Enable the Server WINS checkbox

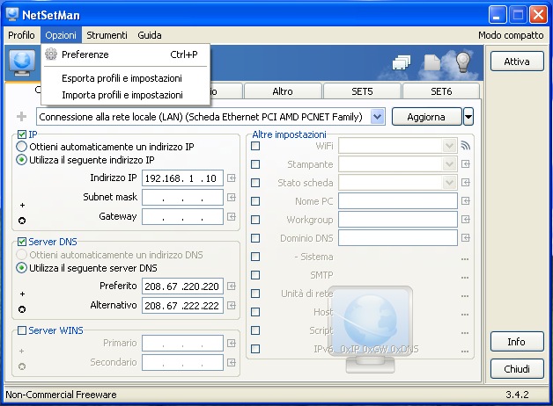pyautogui.click(x=22, y=330)
